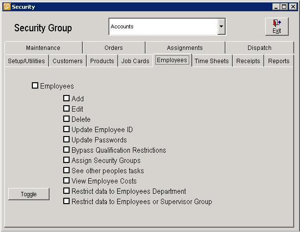Toggle the Update Passwords checkbox

tap(67, 139)
